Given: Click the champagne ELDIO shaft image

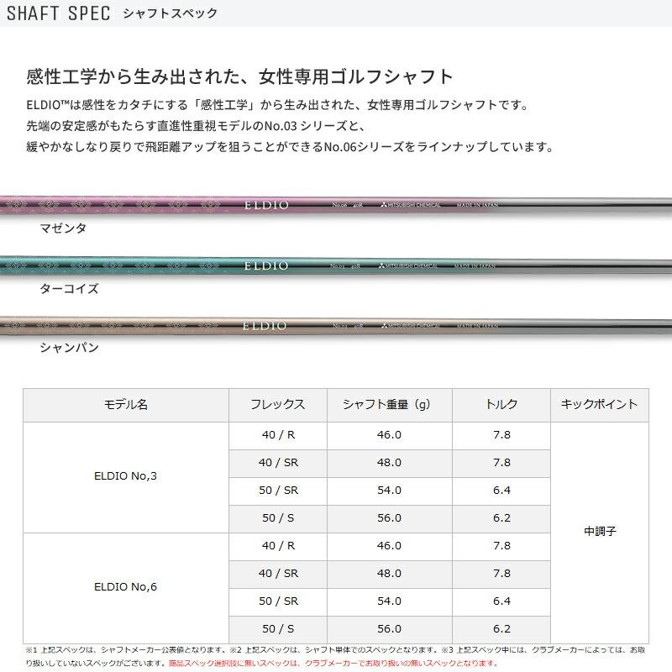Looking at the screenshot, I should pyautogui.click(x=336, y=326).
